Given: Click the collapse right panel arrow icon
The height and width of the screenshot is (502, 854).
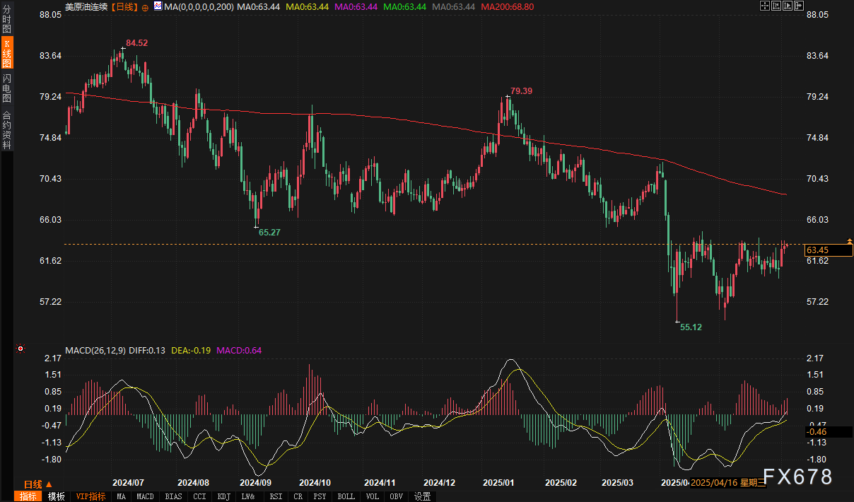Looking at the screenshot, I should pyautogui.click(x=799, y=6).
